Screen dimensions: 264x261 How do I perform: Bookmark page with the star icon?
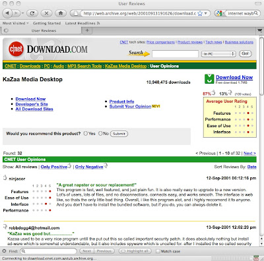coord(200,14)
